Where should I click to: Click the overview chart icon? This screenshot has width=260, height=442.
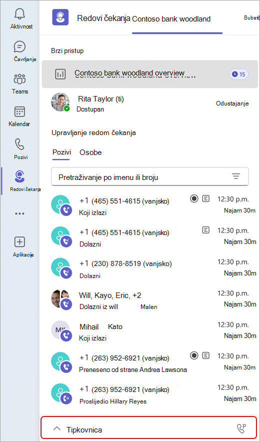click(x=60, y=74)
